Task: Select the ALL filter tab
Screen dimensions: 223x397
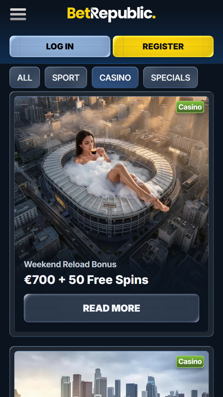Action: [x=25, y=77]
